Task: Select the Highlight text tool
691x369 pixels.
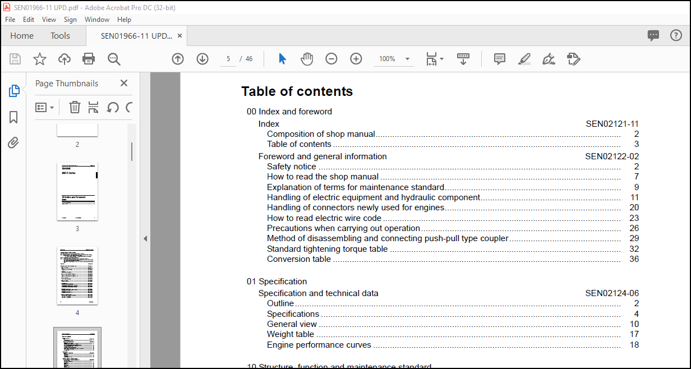Action: coord(524,59)
